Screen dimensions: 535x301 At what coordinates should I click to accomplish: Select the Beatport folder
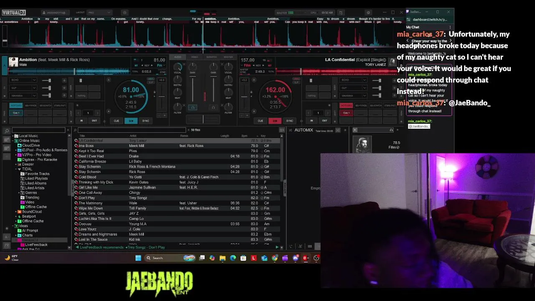(x=26, y=217)
